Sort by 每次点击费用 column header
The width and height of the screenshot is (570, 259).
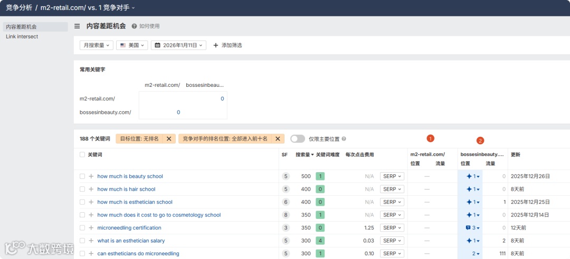tap(359, 155)
